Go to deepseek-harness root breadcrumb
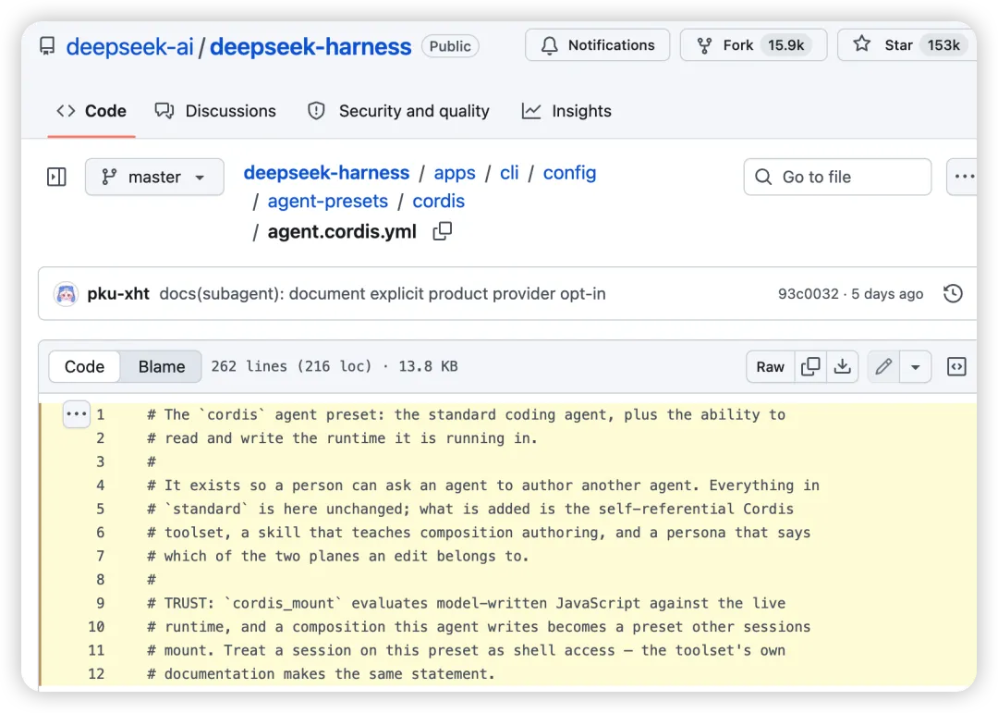998x713 pixels. coord(326,173)
